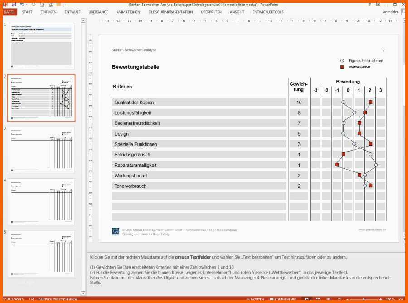This screenshot has width=408, height=303.
Task: Activate Normal view button in status bar
Action: pyautogui.click(x=307, y=299)
